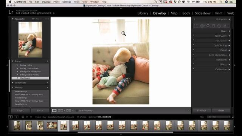The width and height of the screenshot is (242, 136).
Task: Open the filmstrip grid view icon
Action: pyautogui.click(x=23, y=117)
